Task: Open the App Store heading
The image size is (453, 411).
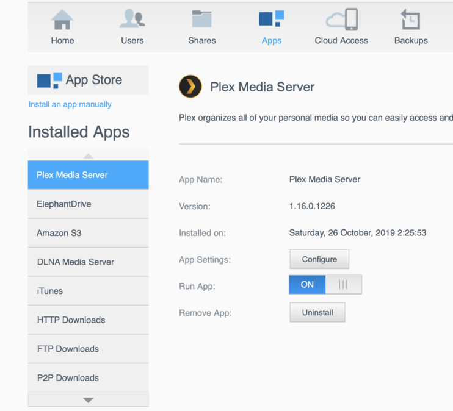Action: (94, 80)
